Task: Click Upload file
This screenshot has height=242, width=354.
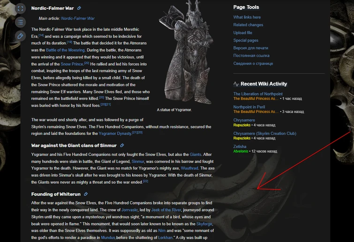Action: 243,33
